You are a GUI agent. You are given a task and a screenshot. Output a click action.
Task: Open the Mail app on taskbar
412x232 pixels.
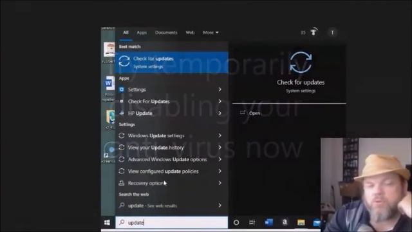[x=317, y=222]
